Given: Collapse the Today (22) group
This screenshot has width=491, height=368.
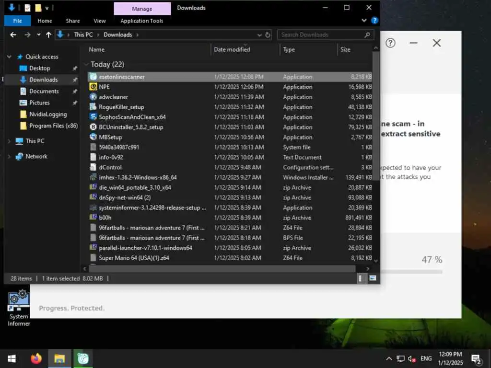Looking at the screenshot, I should (x=86, y=64).
